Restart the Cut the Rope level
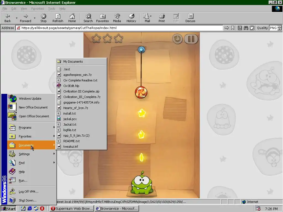 pos(177,39)
